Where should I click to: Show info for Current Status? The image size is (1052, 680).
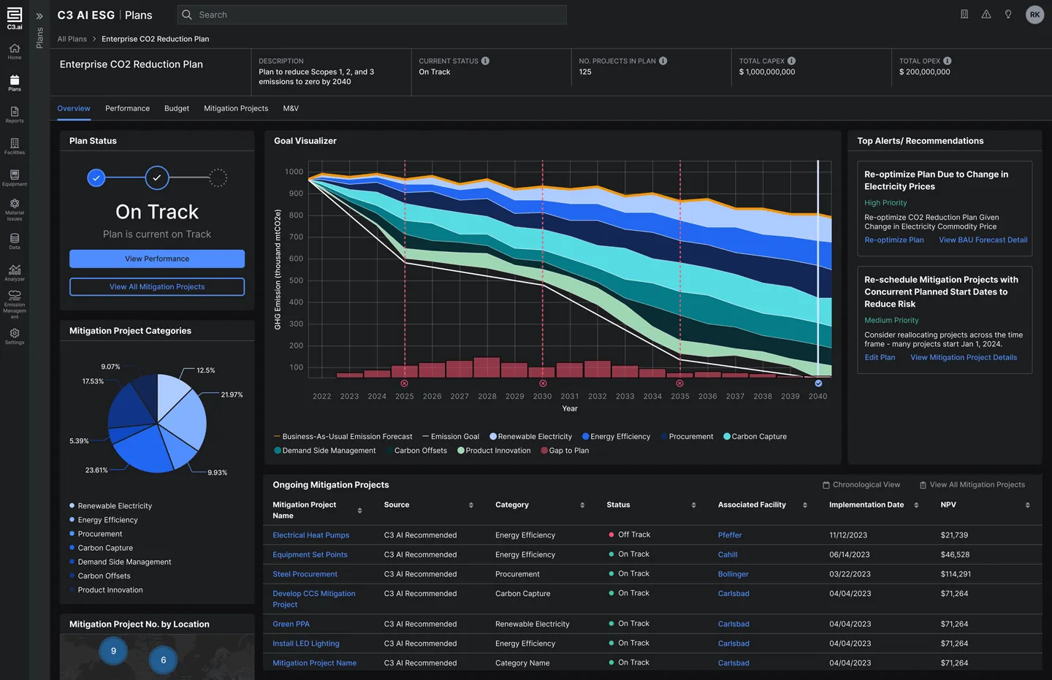485,61
